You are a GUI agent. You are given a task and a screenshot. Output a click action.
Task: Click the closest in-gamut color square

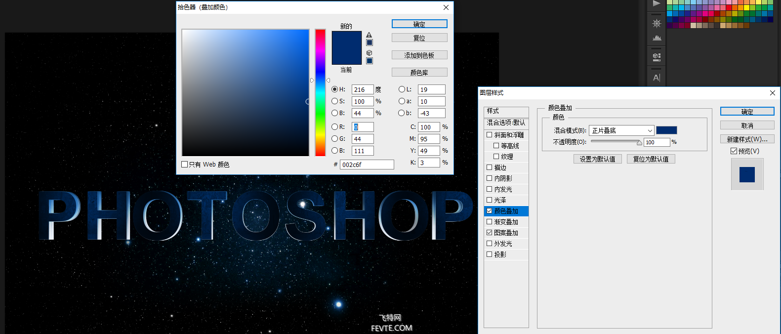point(370,42)
